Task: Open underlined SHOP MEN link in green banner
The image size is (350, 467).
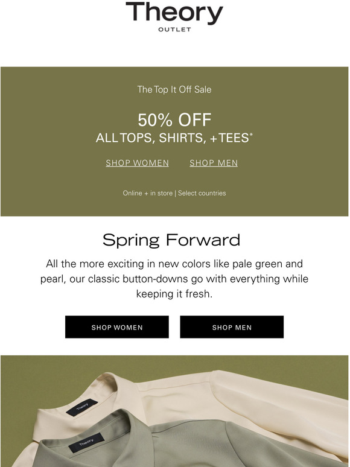Action: (x=214, y=163)
